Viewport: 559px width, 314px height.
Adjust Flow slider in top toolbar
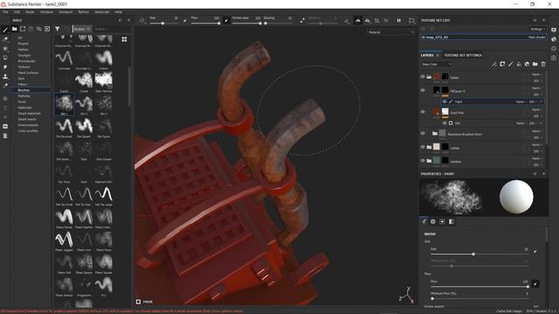coord(205,24)
